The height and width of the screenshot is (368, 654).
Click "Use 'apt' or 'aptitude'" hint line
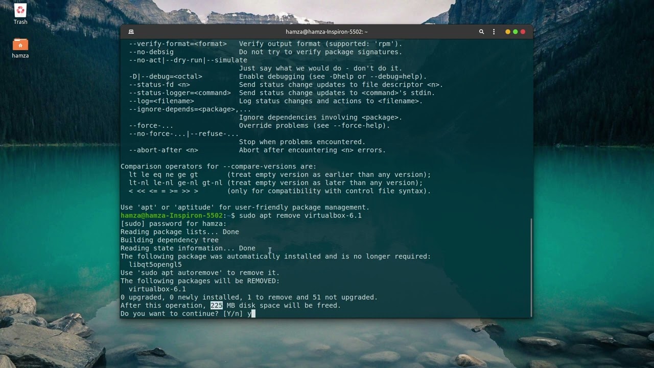(x=245, y=207)
